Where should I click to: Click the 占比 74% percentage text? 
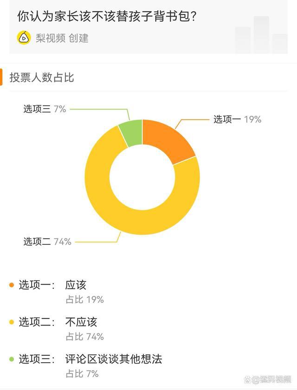pyautogui.click(x=84, y=337)
